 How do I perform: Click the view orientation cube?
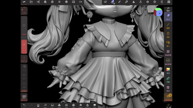[x=158, y=12]
